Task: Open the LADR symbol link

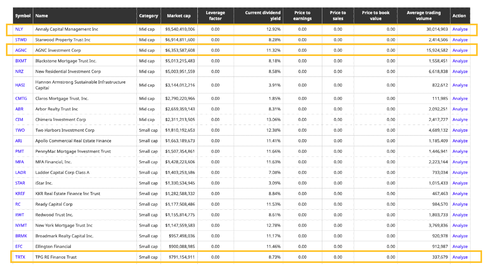Action: point(21,173)
